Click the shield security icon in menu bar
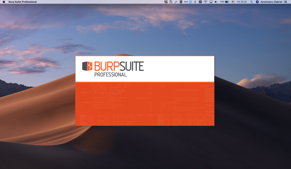 pyautogui.click(x=181, y=2)
